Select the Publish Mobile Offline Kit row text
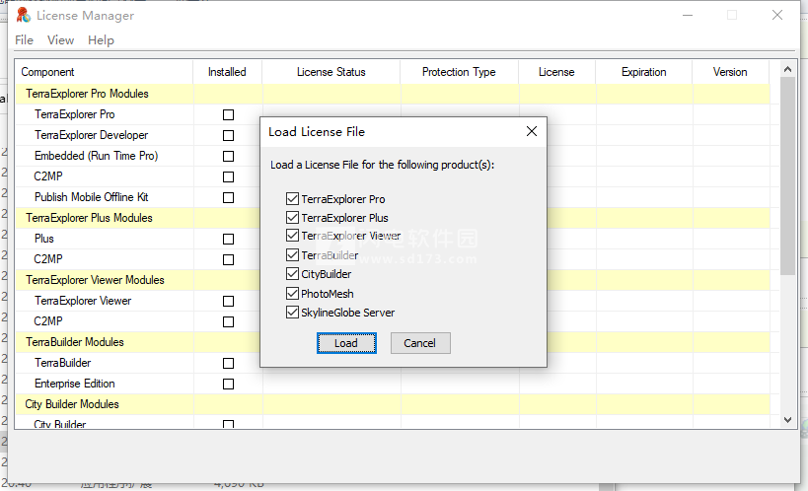The image size is (808, 491). pos(91,197)
